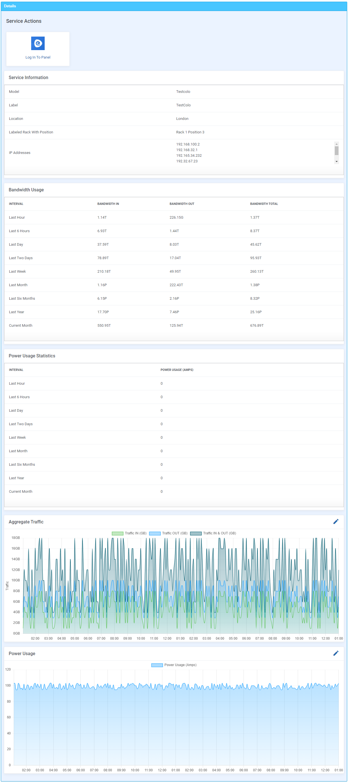Screen dimensions: 348x784
Task: Click Last Month bandwidth in value 1.16P
Action: (x=102, y=285)
